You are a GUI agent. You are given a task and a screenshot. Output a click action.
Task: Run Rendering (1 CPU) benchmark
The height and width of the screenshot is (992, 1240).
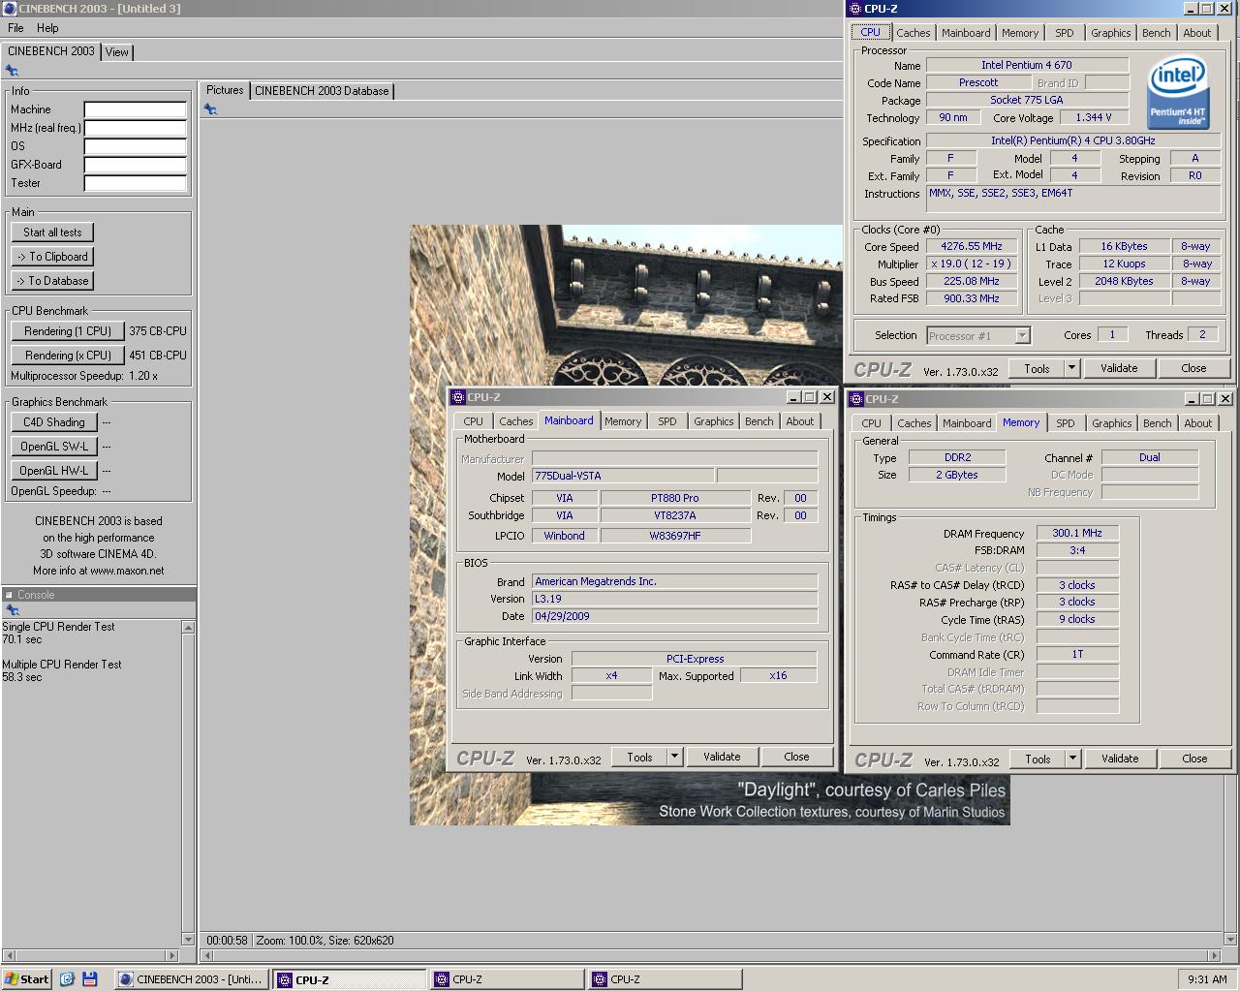[68, 331]
